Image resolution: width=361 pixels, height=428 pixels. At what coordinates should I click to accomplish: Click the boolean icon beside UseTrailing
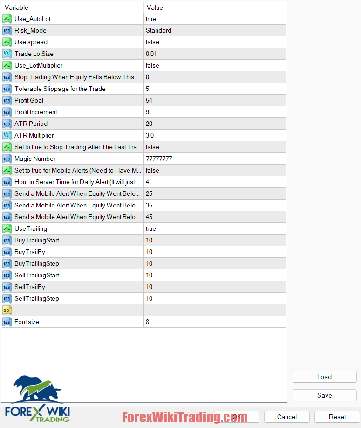point(7,229)
